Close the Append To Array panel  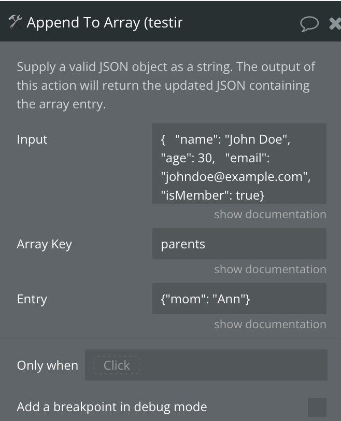(x=335, y=24)
